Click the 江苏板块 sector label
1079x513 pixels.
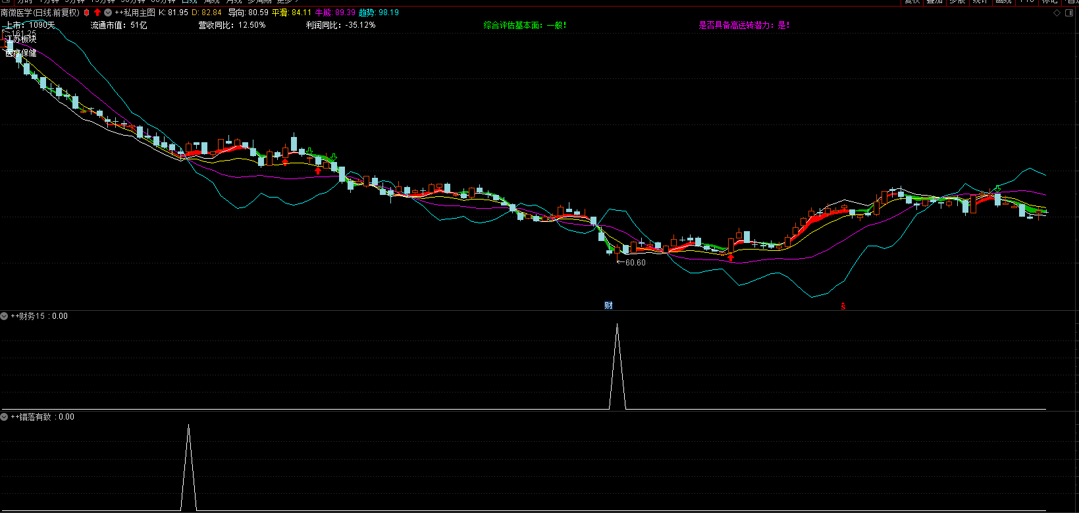21,40
